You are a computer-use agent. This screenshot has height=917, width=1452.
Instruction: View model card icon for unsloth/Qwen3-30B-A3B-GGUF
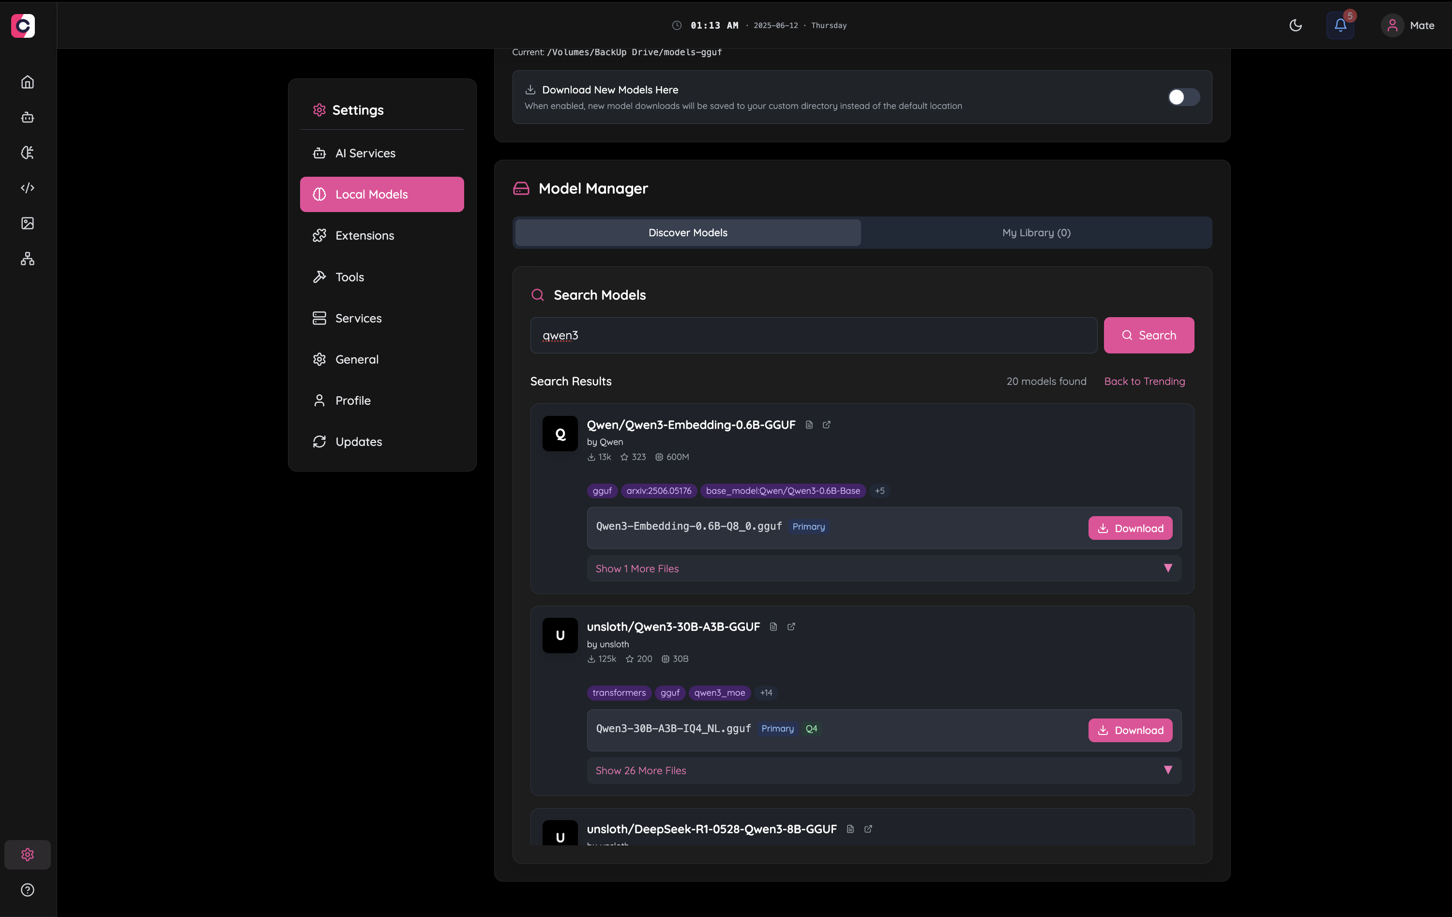(773, 627)
